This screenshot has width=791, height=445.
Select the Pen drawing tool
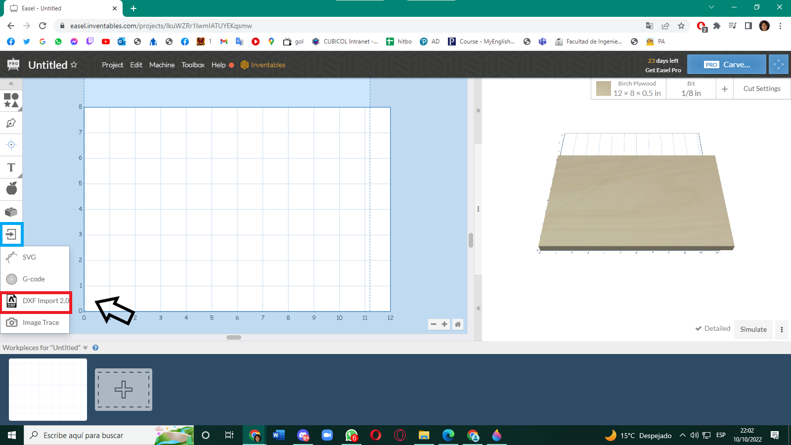(11, 123)
